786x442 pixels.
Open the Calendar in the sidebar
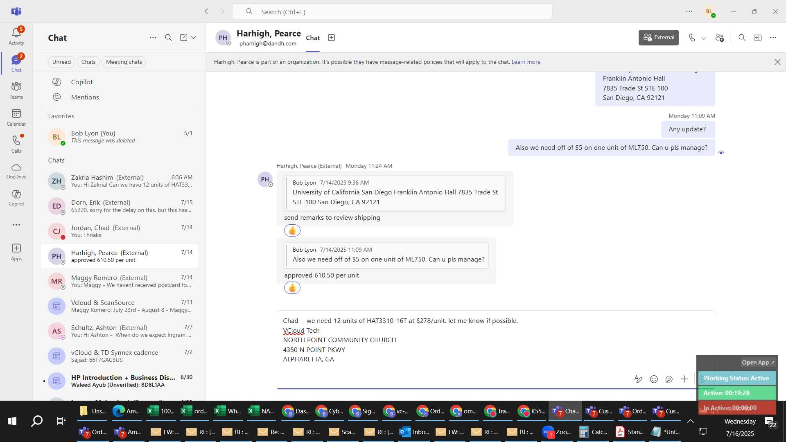click(x=16, y=117)
